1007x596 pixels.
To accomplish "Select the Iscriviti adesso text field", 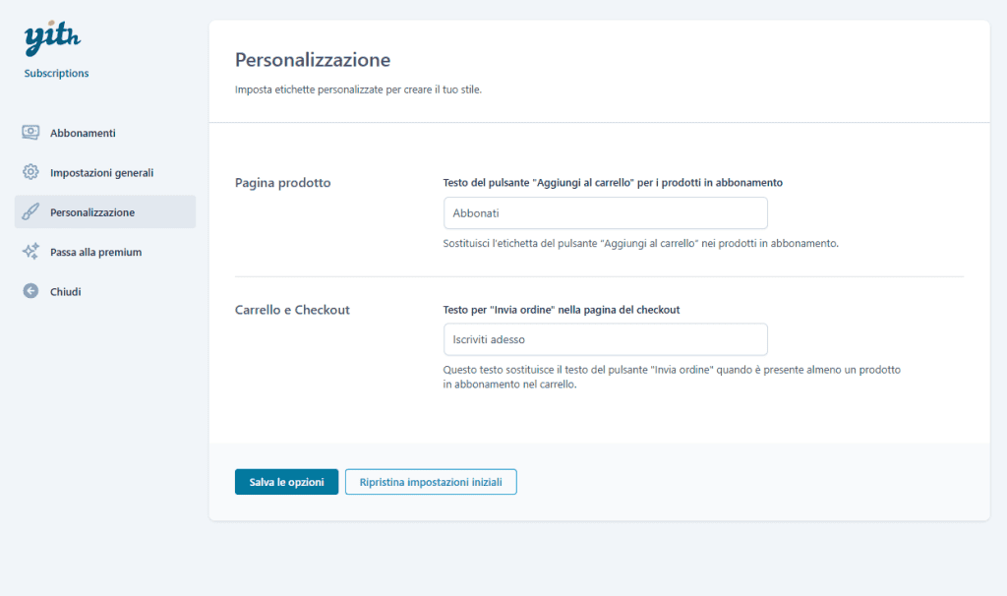I will point(605,339).
